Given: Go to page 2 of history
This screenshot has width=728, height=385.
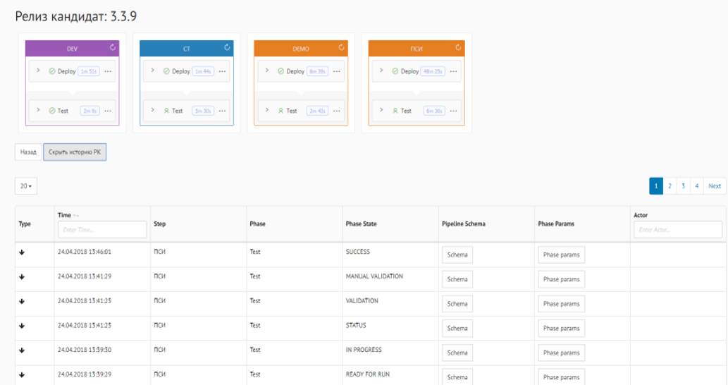Looking at the screenshot, I should coord(670,186).
